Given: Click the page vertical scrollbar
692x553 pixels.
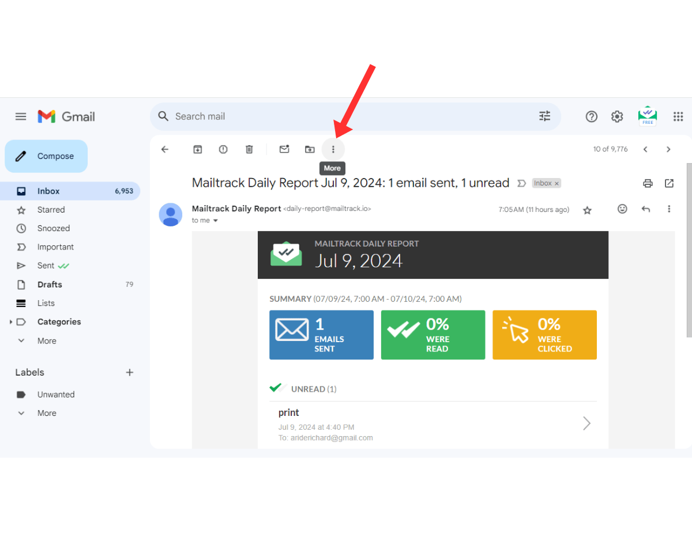Looking at the screenshot, I should point(689,250).
